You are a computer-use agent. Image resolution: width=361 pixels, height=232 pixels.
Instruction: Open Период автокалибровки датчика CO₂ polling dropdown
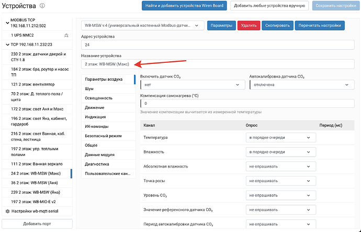click(281, 224)
